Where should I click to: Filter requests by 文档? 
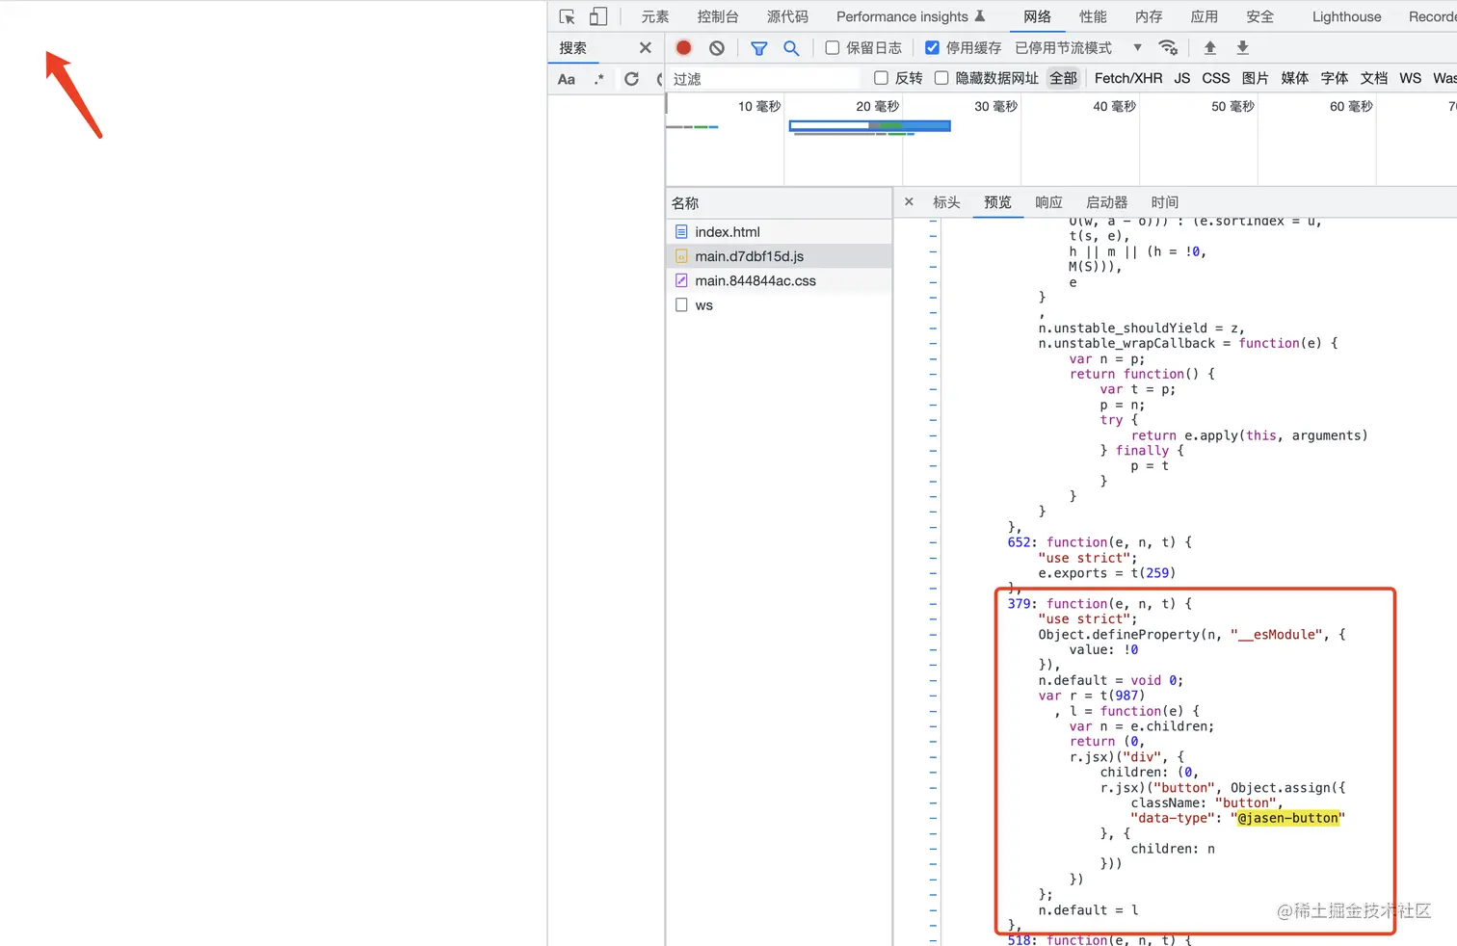[x=1374, y=78]
